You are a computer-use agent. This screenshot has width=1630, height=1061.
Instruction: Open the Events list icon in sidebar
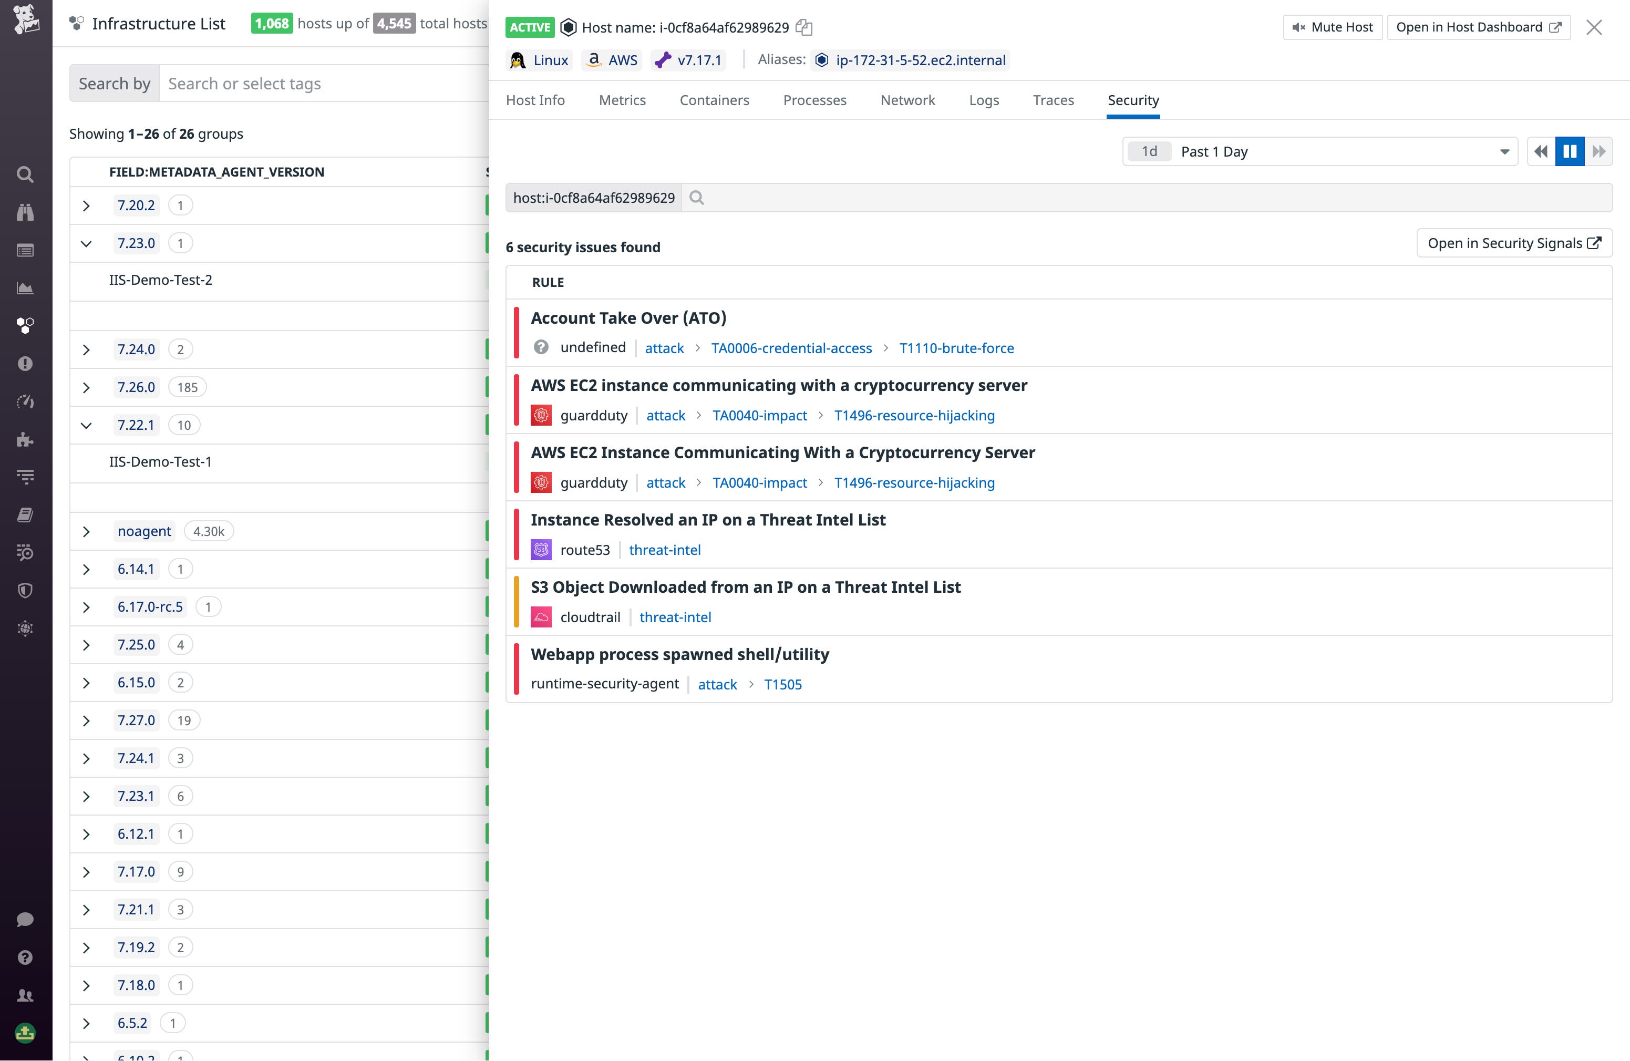coord(25,250)
